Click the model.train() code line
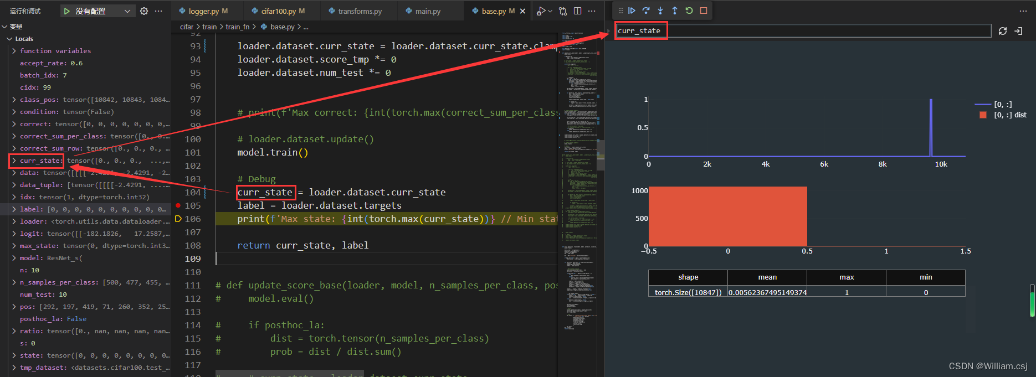The width and height of the screenshot is (1036, 377). point(273,152)
